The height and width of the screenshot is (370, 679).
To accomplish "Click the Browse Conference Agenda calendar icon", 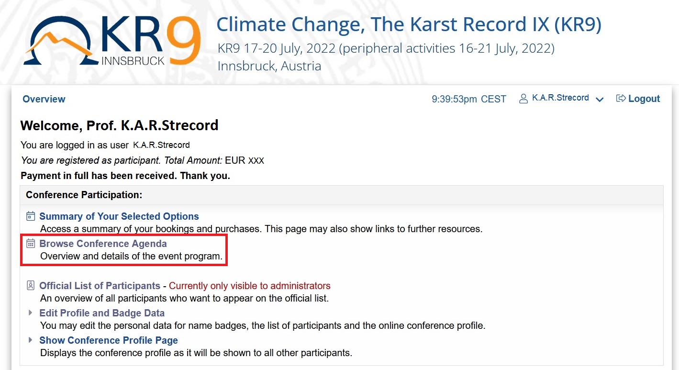I will (x=31, y=244).
